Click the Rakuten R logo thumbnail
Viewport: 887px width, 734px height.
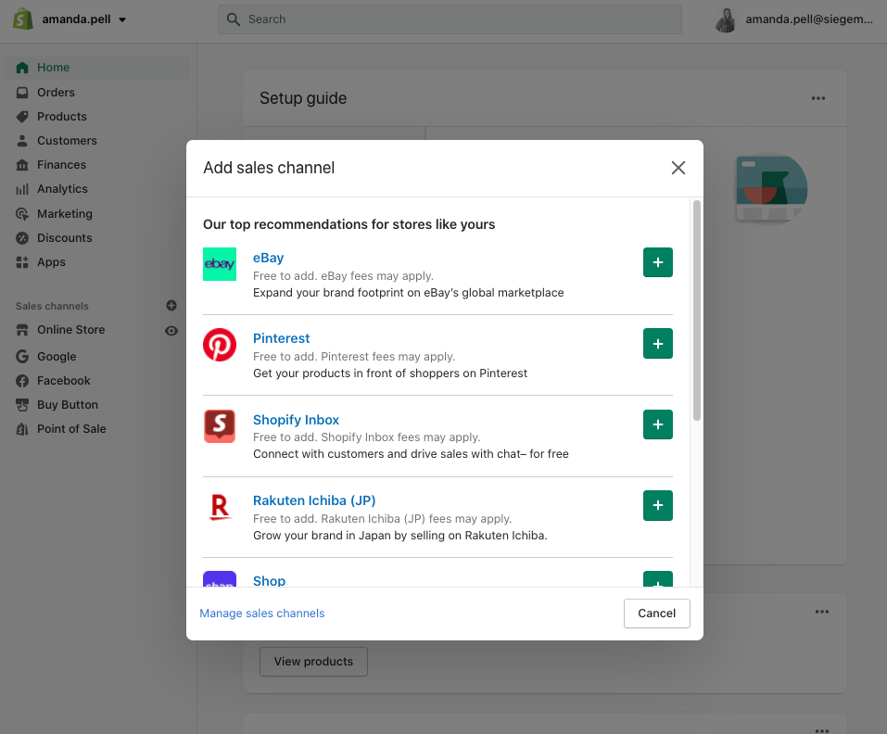[x=220, y=507]
